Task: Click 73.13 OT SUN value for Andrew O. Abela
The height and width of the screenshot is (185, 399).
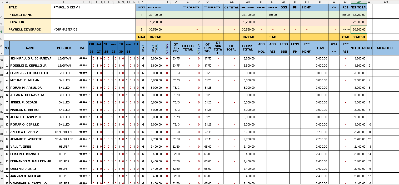Action: [208, 132]
